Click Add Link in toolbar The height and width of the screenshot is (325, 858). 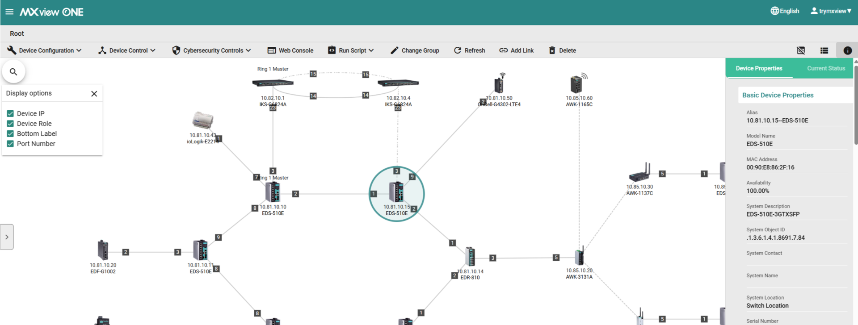pyautogui.click(x=517, y=50)
